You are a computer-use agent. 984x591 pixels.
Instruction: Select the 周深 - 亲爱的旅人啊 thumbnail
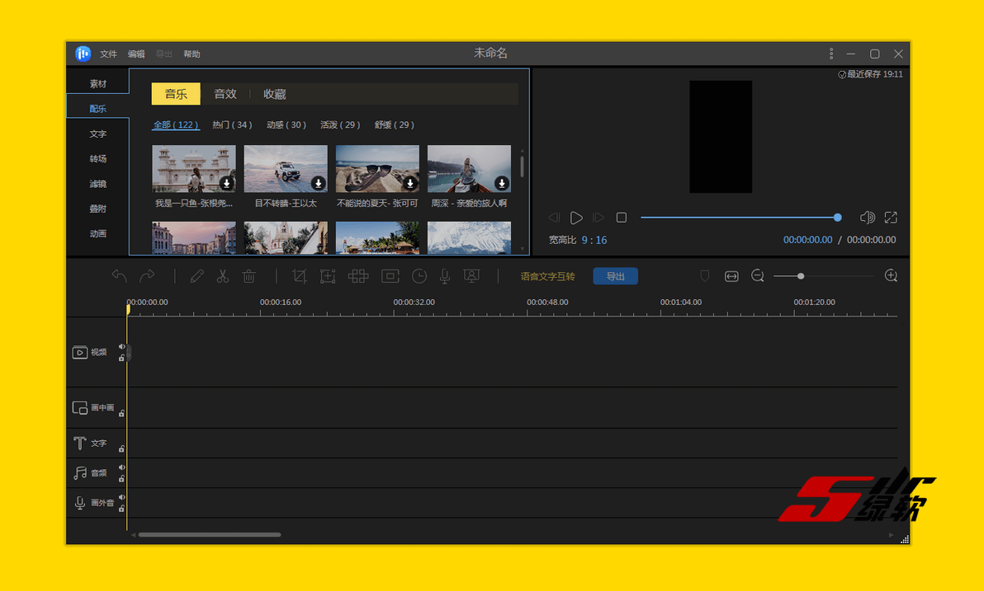[x=469, y=168]
